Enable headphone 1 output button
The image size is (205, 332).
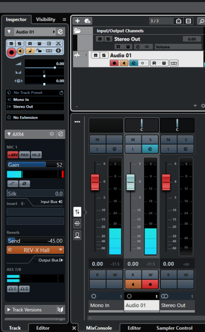click(12, 288)
